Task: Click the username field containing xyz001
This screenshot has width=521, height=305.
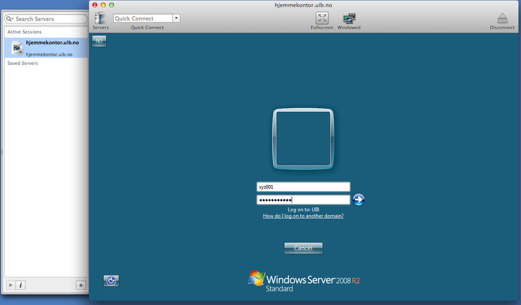Action: [303, 187]
